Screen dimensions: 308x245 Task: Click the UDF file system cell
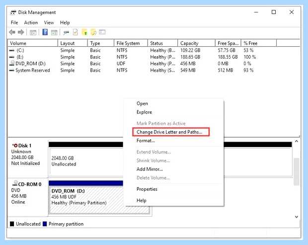point(121,64)
